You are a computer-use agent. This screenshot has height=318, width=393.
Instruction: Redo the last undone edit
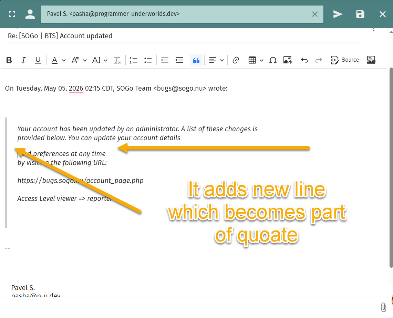coord(319,60)
